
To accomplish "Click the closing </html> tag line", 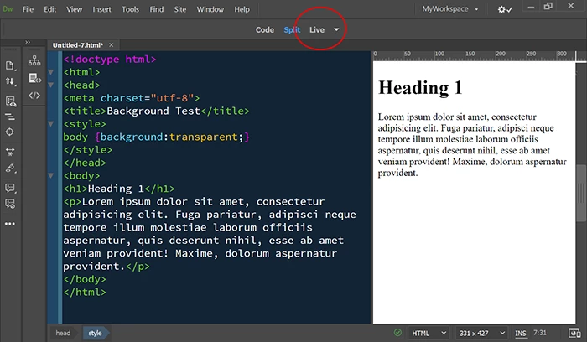I will click(x=85, y=293).
